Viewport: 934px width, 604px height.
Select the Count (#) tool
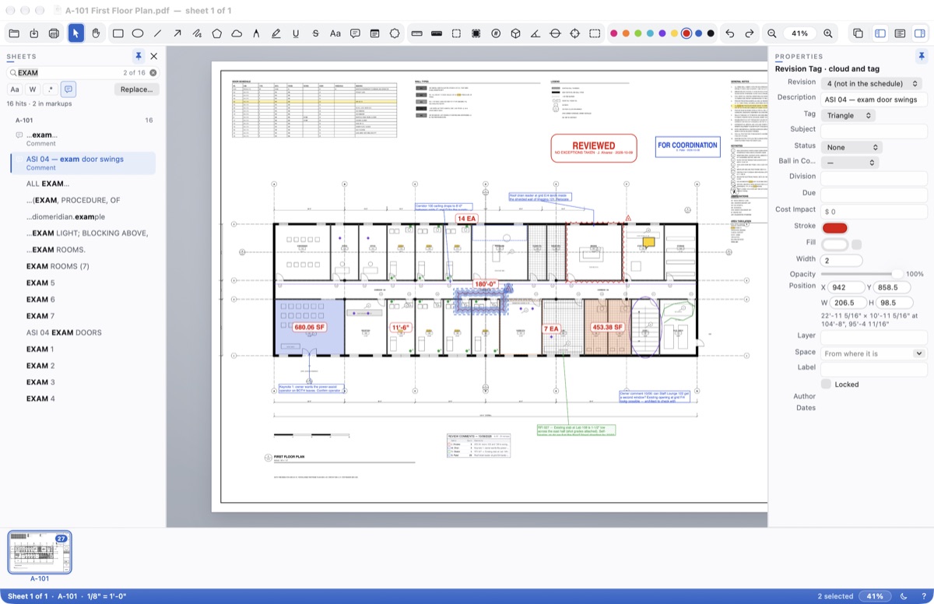coord(496,33)
